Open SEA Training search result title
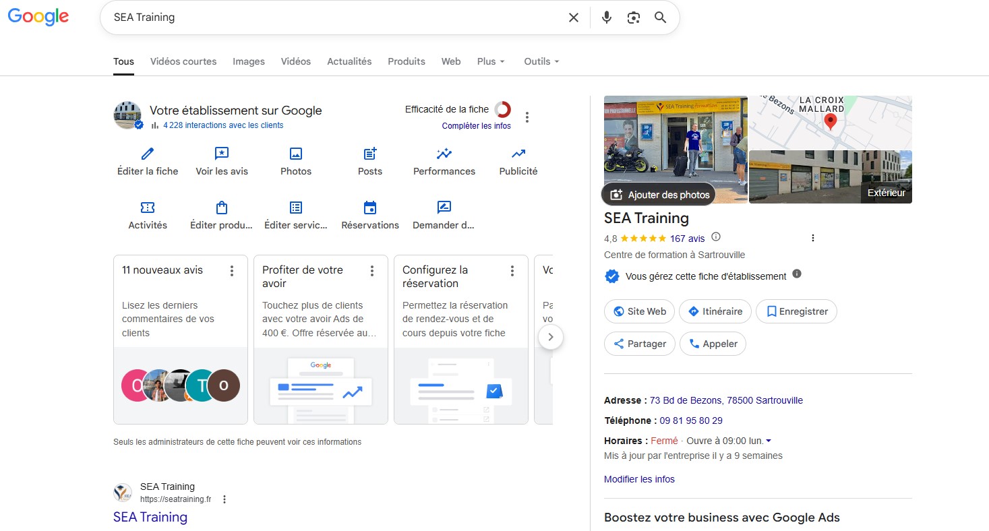This screenshot has width=989, height=531. click(x=150, y=517)
